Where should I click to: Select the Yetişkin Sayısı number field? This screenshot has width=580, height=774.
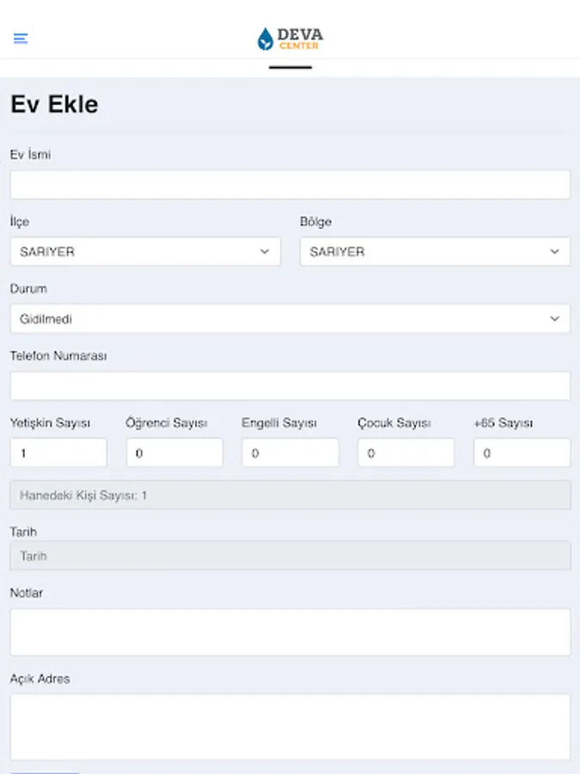click(58, 452)
